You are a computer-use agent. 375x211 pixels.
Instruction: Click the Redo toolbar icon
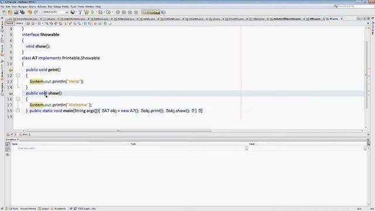click(36, 12)
